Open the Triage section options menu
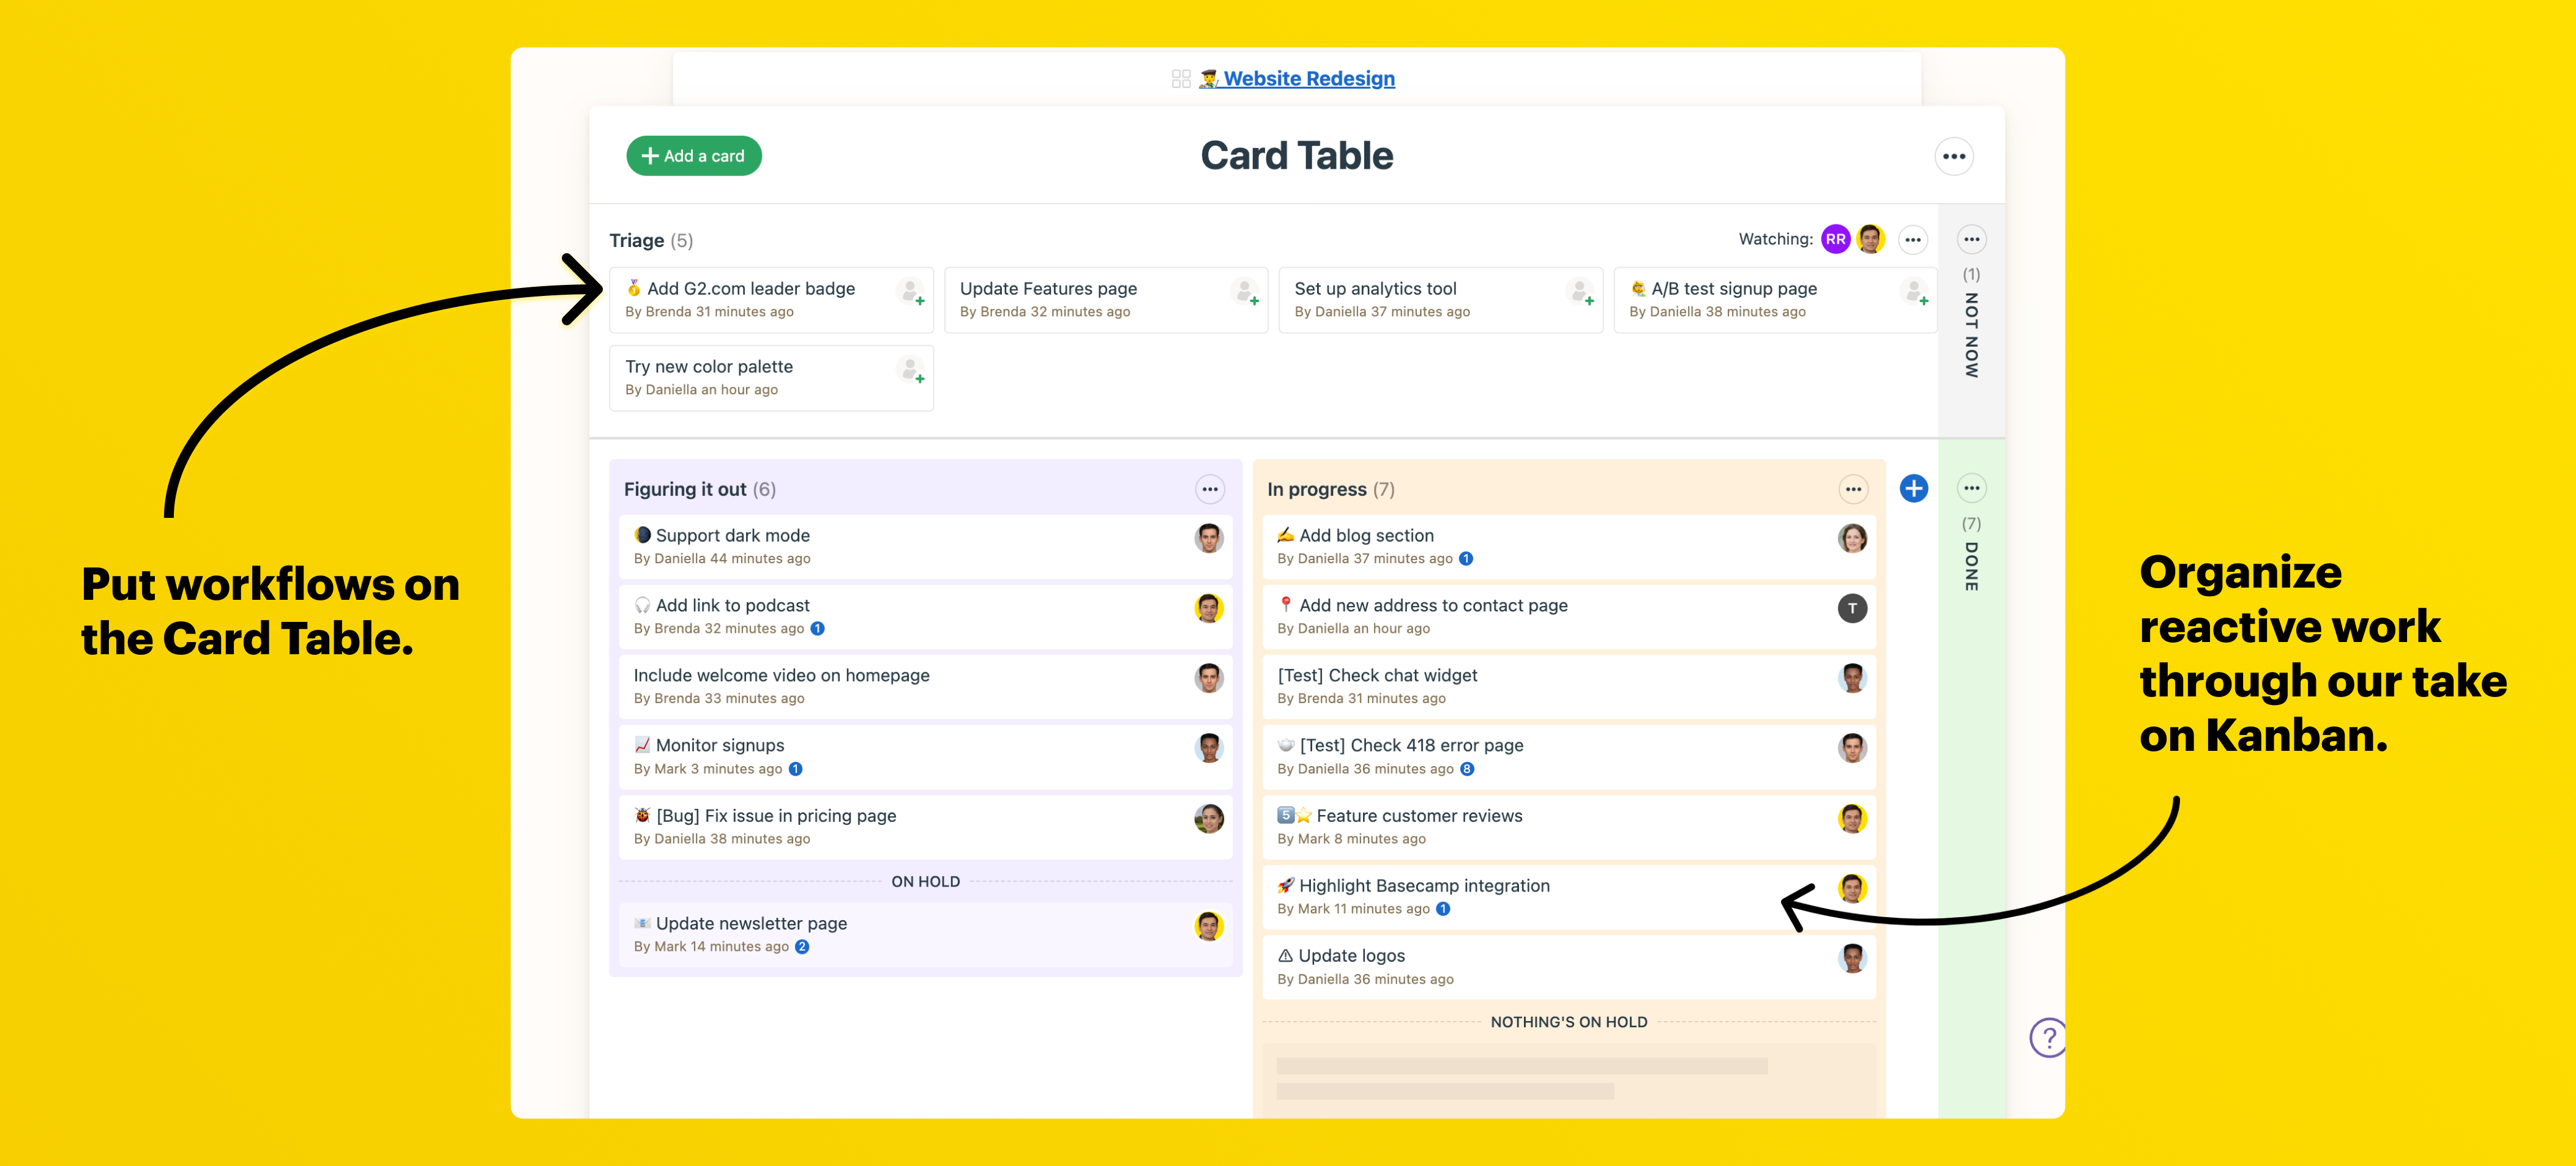The width and height of the screenshot is (2576, 1166). tap(1913, 240)
